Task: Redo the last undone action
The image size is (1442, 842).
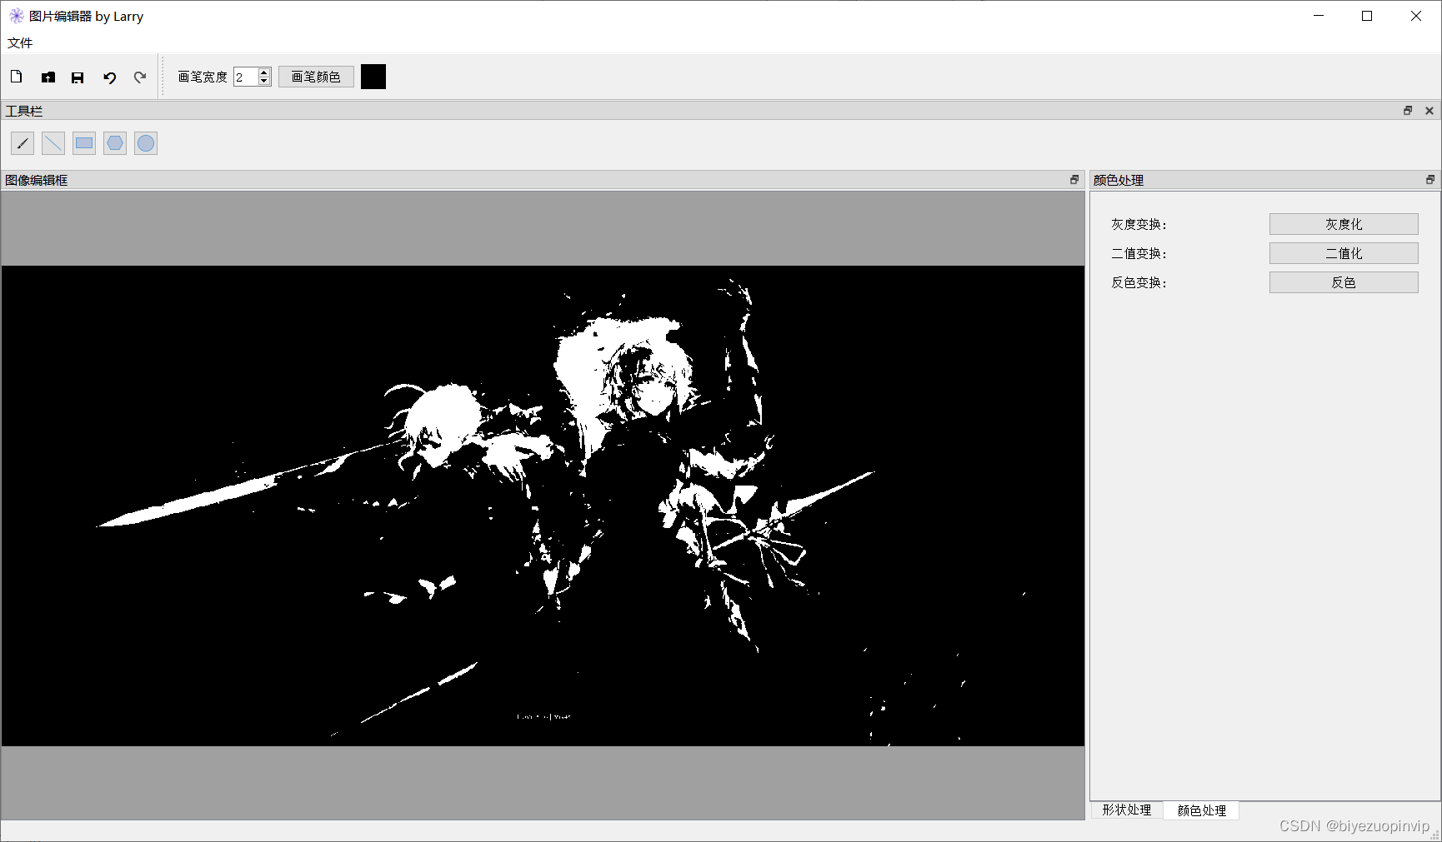Action: (x=140, y=77)
